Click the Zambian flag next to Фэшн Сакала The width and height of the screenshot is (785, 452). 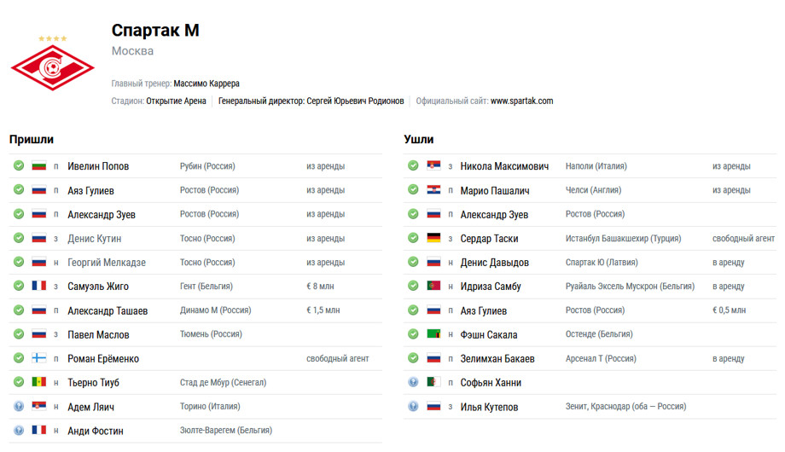433,333
